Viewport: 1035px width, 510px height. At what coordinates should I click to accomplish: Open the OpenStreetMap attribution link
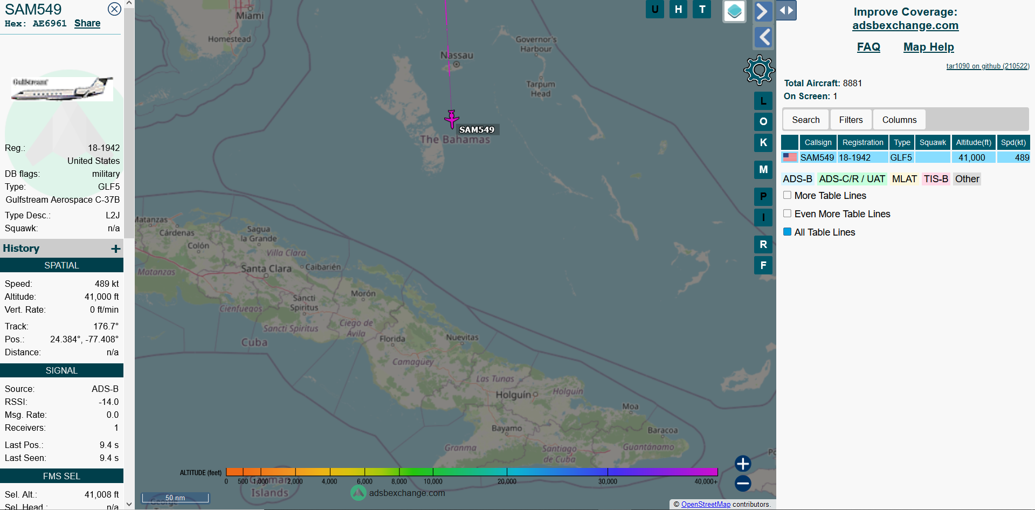click(x=706, y=505)
